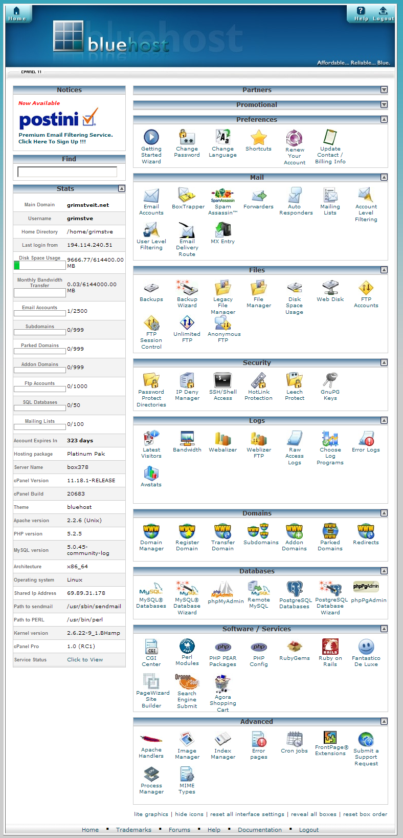The height and width of the screenshot is (838, 403).
Task: Click Home in footer menu
Action: (x=90, y=830)
